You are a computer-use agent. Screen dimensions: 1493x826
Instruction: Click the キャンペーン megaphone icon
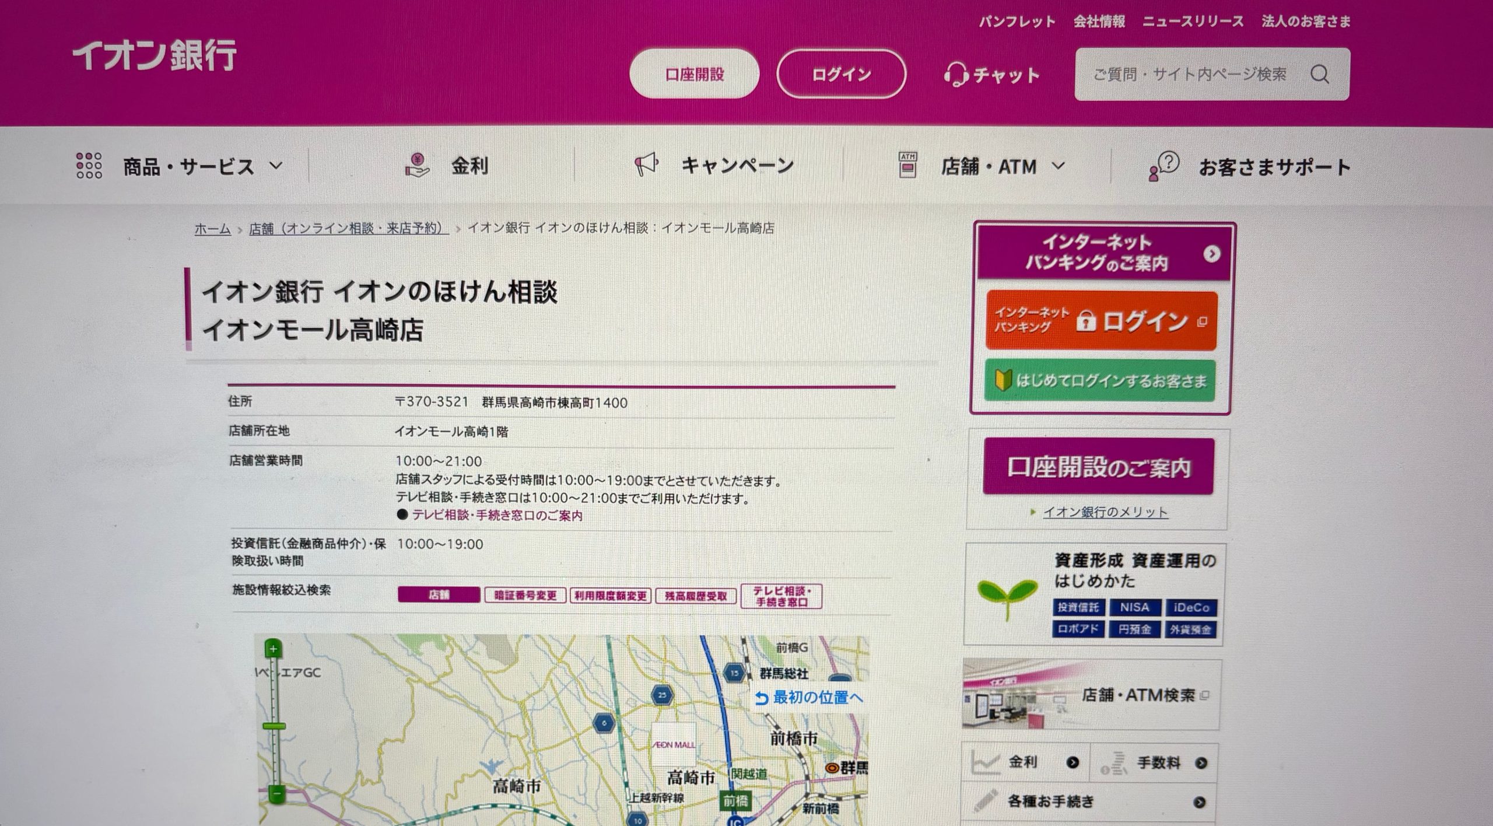pos(646,164)
